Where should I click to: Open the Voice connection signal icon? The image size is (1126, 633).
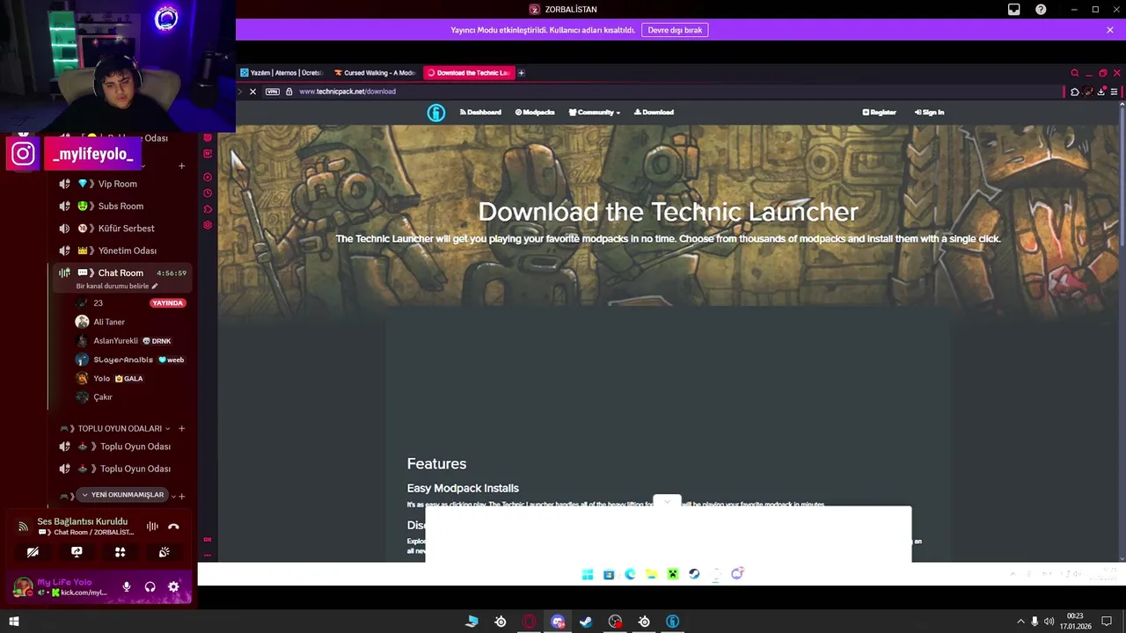tap(22, 527)
